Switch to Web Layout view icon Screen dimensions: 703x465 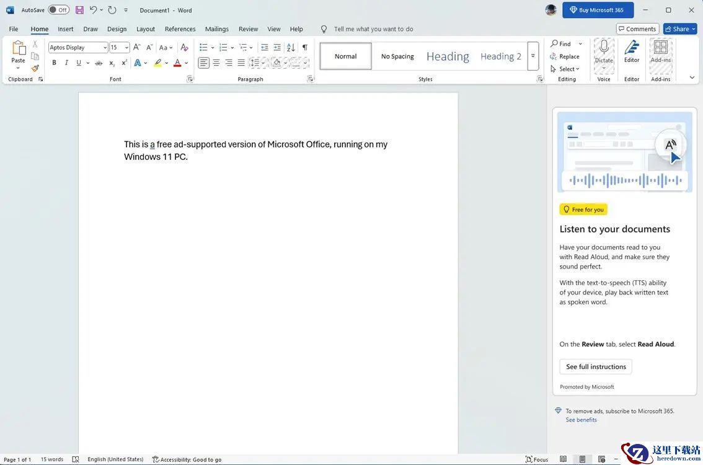pyautogui.click(x=602, y=459)
